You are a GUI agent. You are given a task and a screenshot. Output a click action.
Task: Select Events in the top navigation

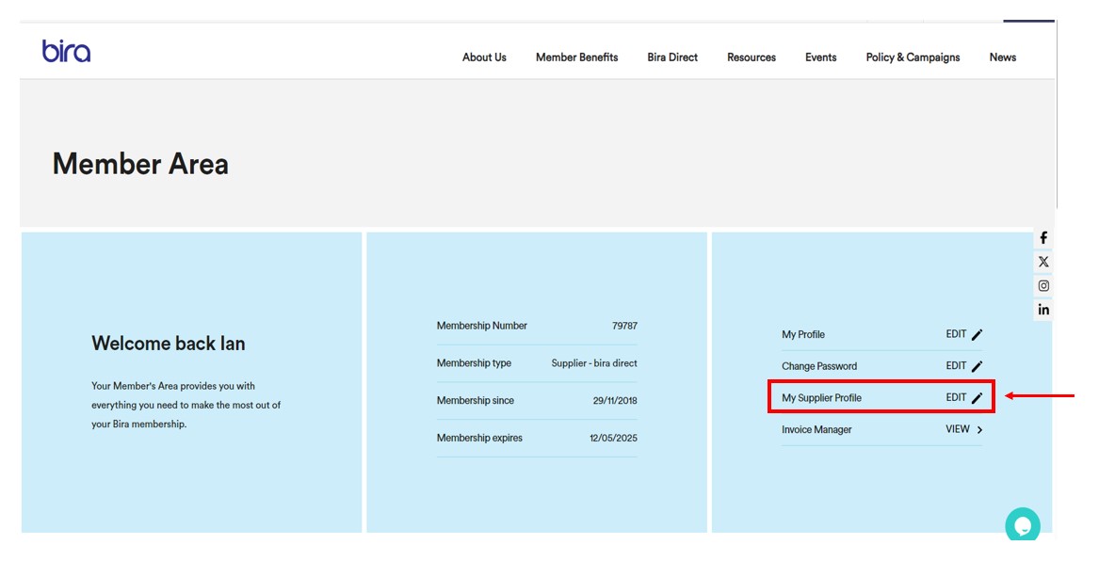[x=820, y=57]
